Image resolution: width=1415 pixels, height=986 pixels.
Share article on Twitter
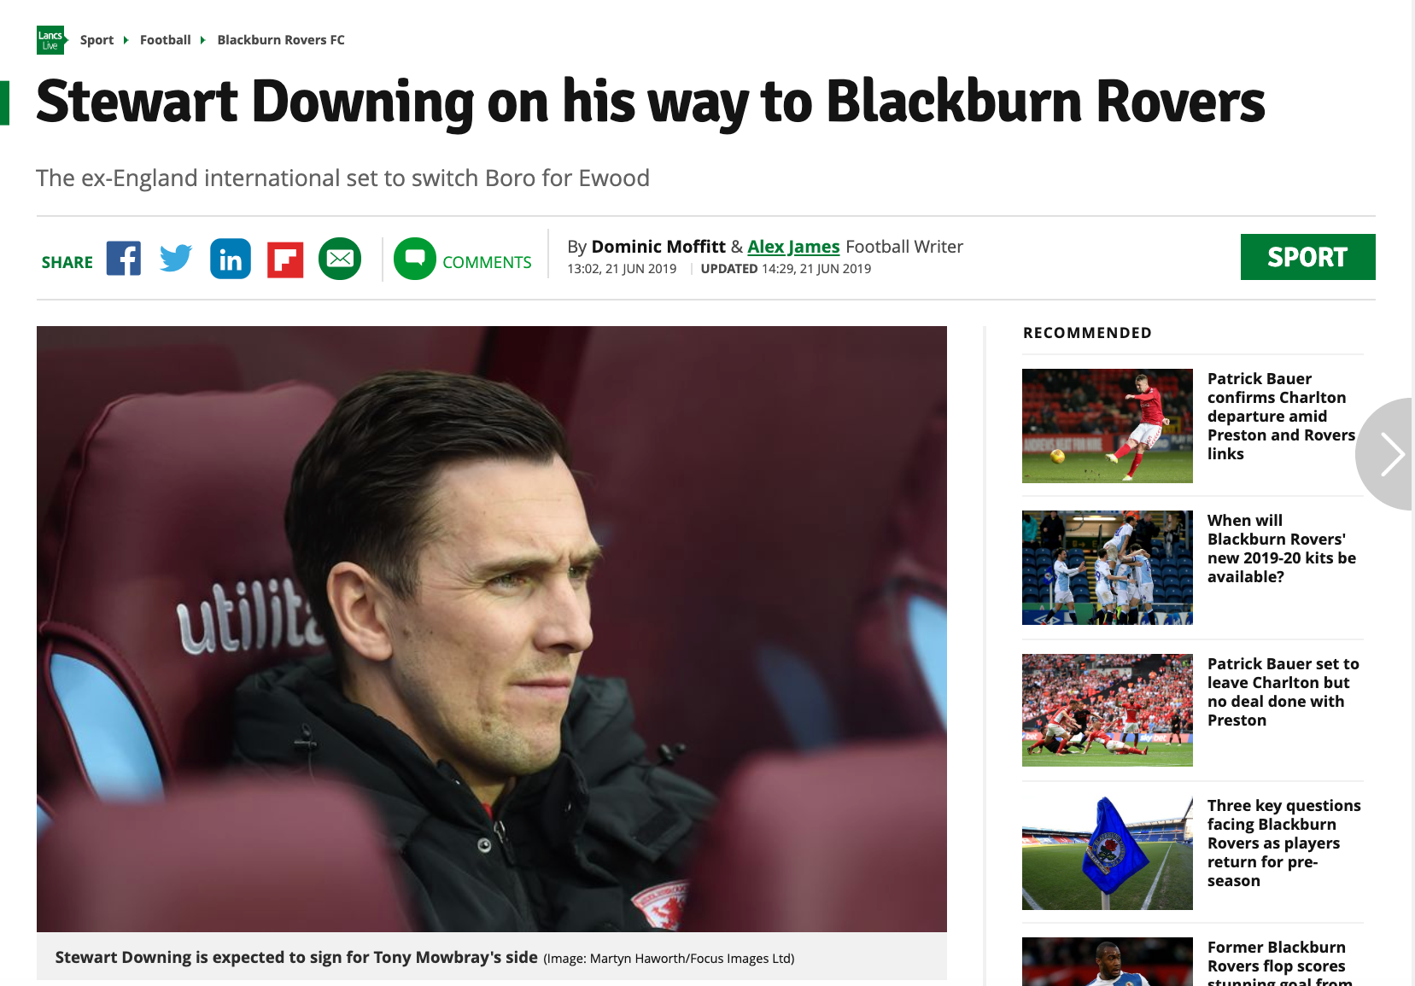coord(177,259)
